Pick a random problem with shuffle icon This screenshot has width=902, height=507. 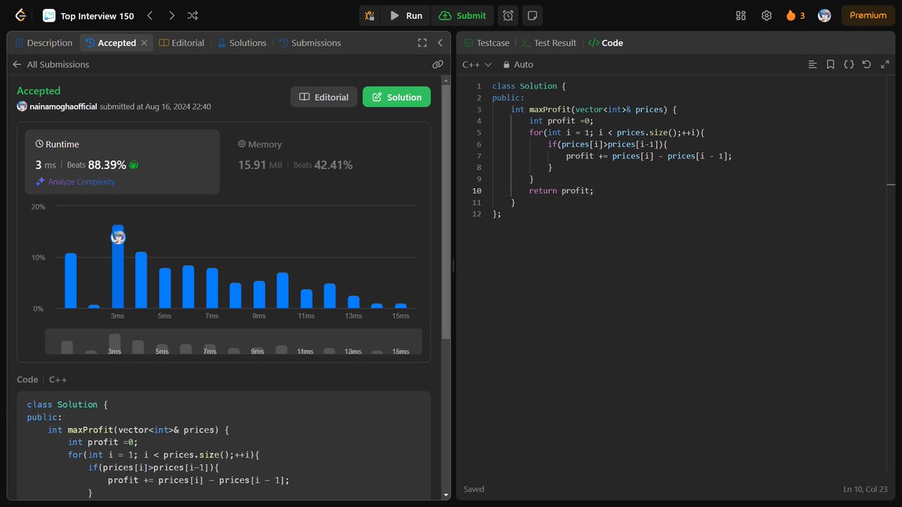(192, 15)
